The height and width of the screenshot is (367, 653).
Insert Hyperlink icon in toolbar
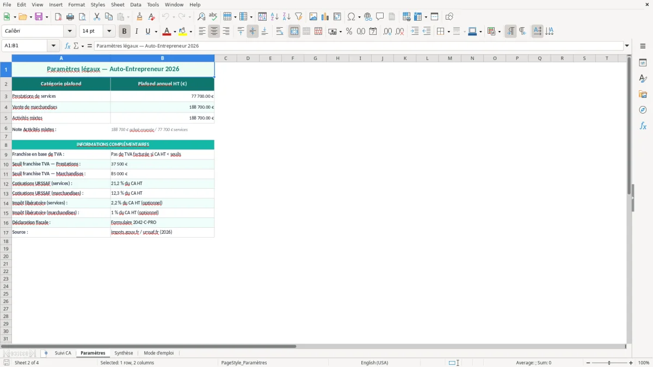(x=368, y=17)
